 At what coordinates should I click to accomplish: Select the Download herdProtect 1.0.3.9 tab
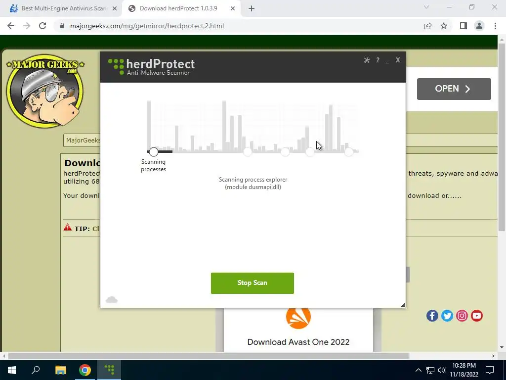pos(178,8)
